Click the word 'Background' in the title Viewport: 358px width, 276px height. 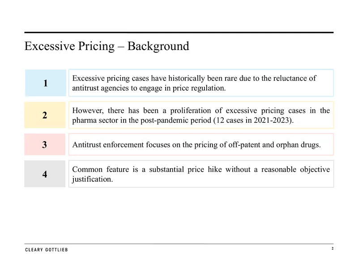coord(158,46)
